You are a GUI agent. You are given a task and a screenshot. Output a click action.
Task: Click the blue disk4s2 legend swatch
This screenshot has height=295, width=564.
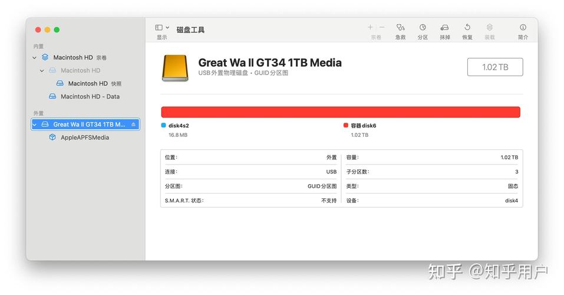164,125
